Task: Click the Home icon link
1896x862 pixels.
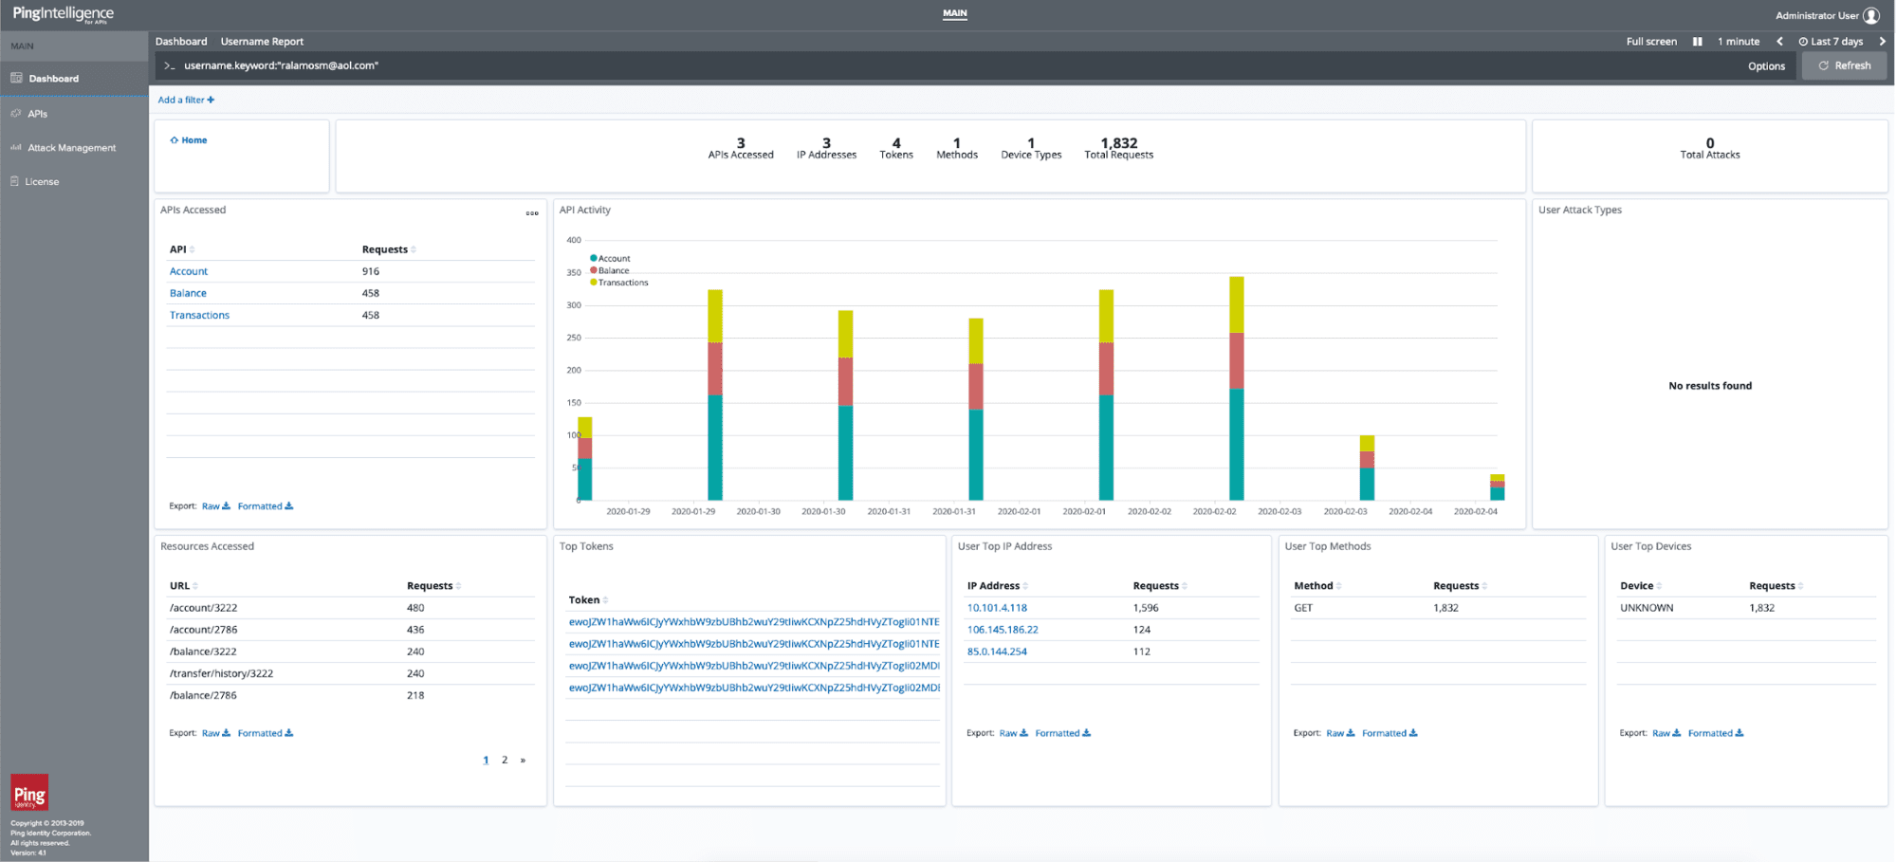Action: point(188,140)
